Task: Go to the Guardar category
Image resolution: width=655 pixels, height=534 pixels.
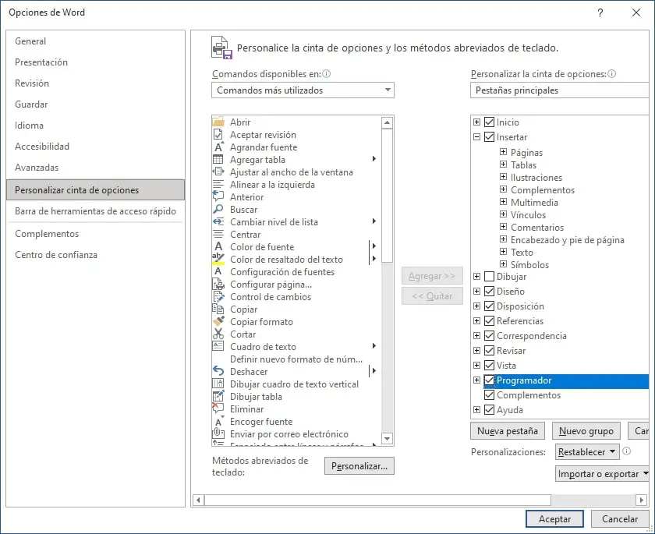Action: [96, 104]
